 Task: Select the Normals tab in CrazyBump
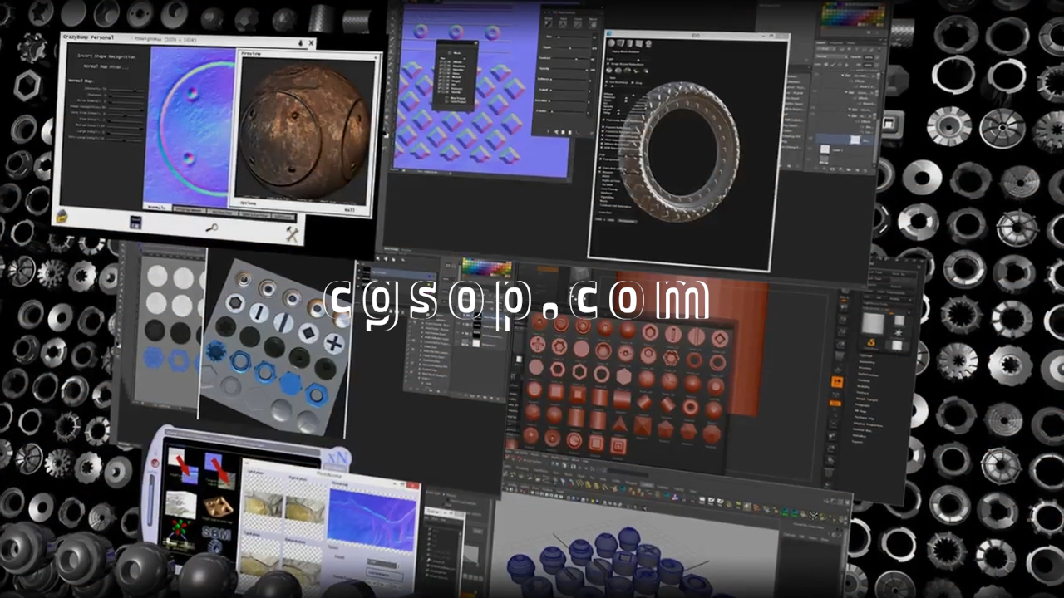pos(157,206)
